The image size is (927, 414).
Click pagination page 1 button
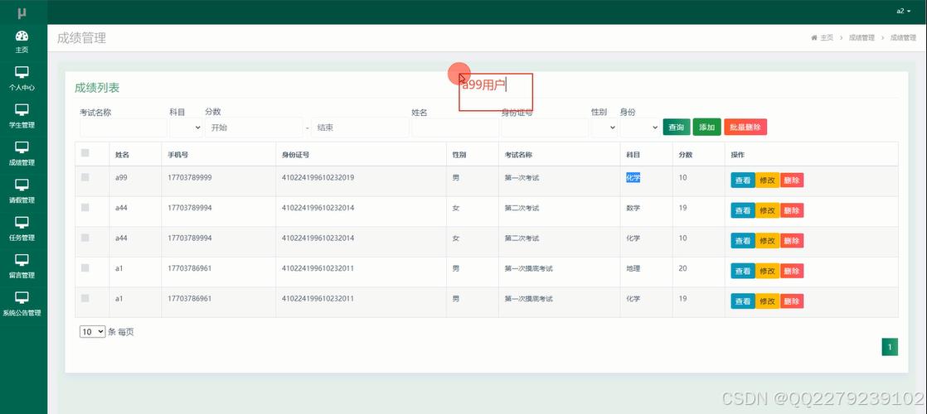coord(890,347)
